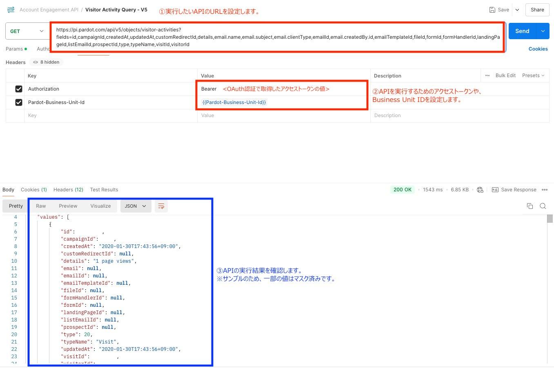
Task: Click the Pardot-Business-Unit-Id key cell
Action: coord(111,102)
